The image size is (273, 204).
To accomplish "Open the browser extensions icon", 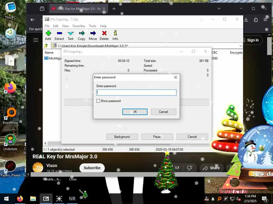I will 256,20.
